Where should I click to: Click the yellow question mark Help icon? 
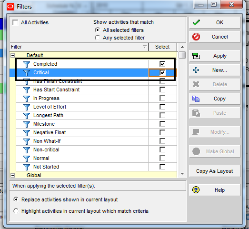(x=196, y=190)
